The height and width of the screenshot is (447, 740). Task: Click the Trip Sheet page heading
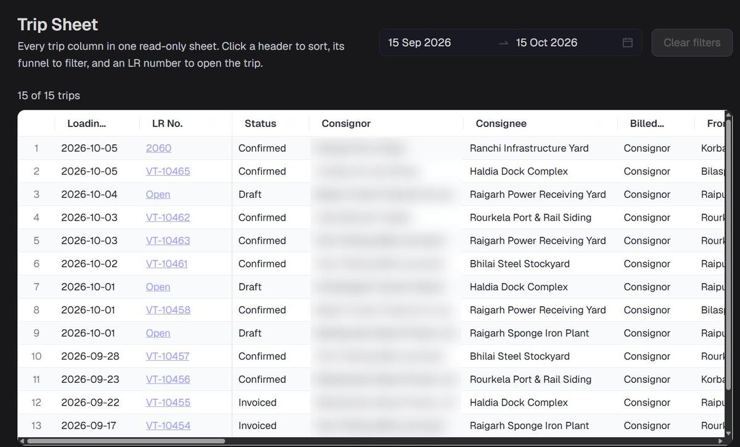pos(58,25)
